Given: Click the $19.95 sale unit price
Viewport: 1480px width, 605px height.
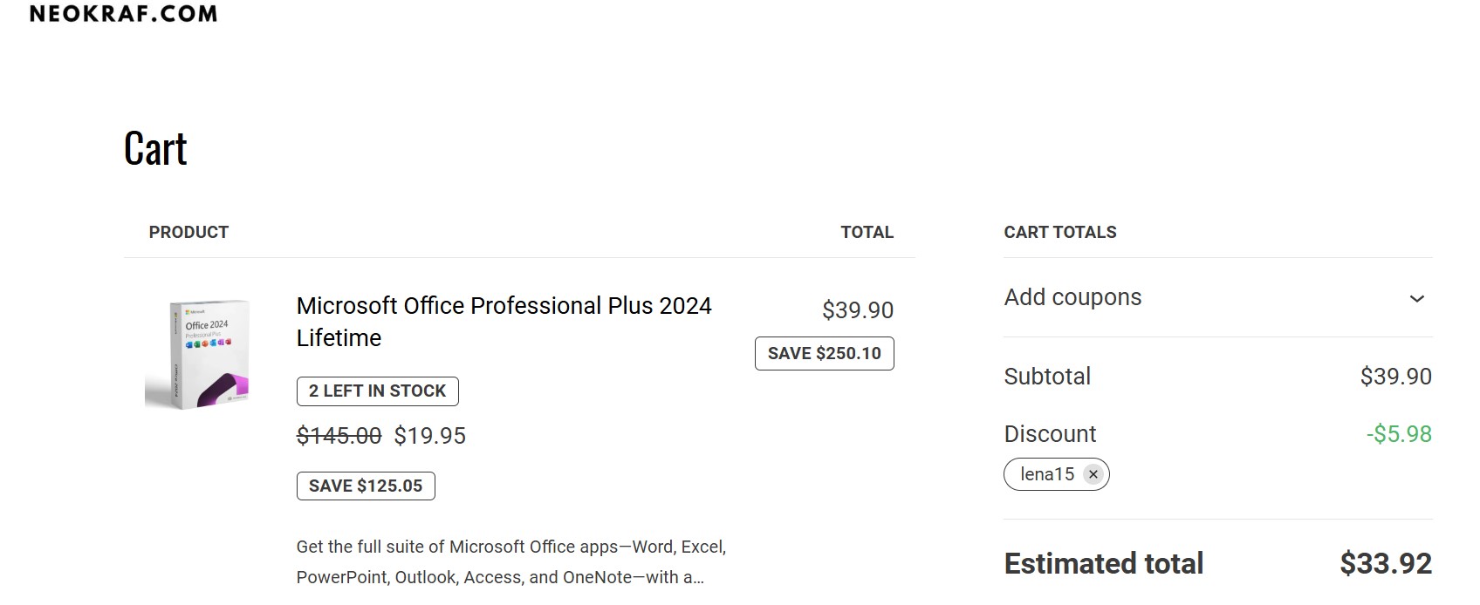Looking at the screenshot, I should coord(430,436).
